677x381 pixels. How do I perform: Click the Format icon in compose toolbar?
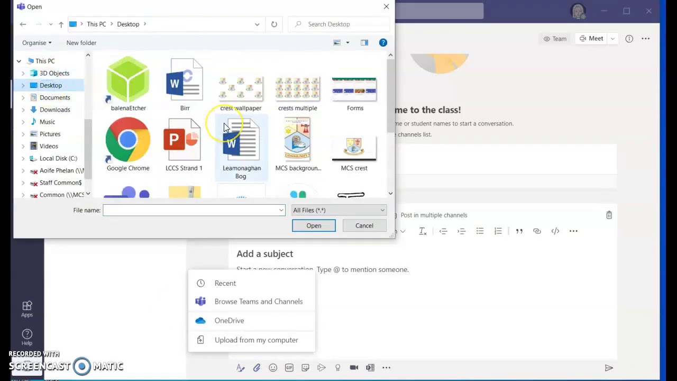[240, 368]
